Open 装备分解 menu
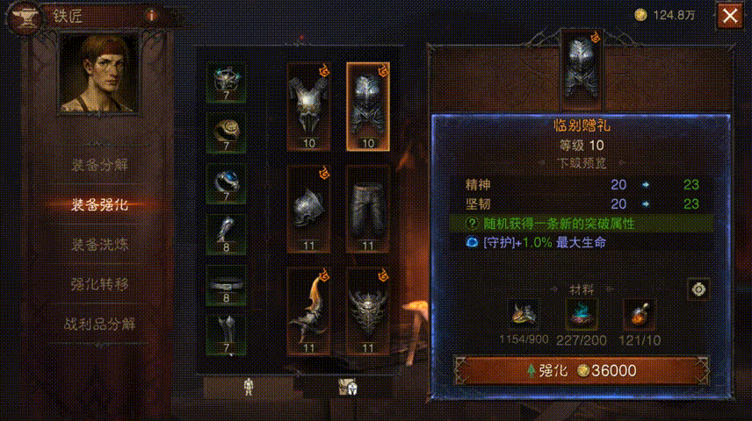 point(100,165)
